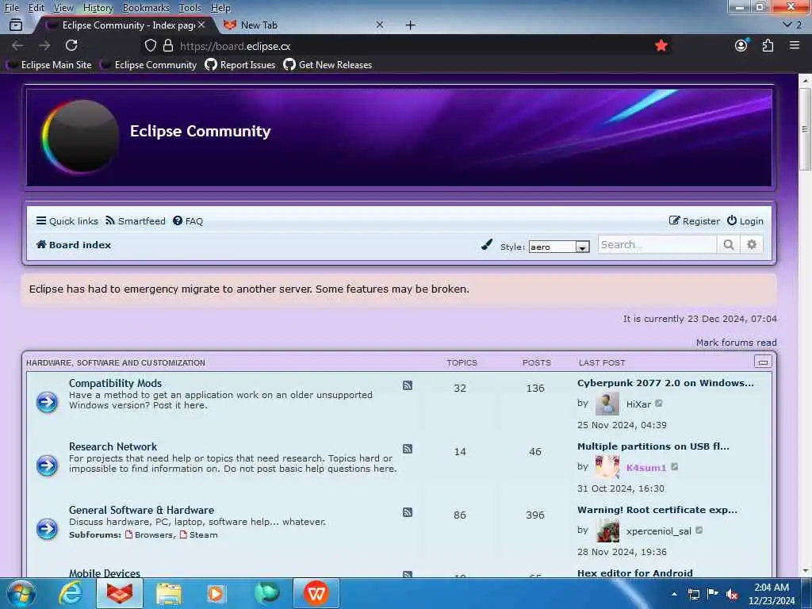The width and height of the screenshot is (812, 609).
Task: Click the Research Network forum arrow icon
Action: [47, 465]
